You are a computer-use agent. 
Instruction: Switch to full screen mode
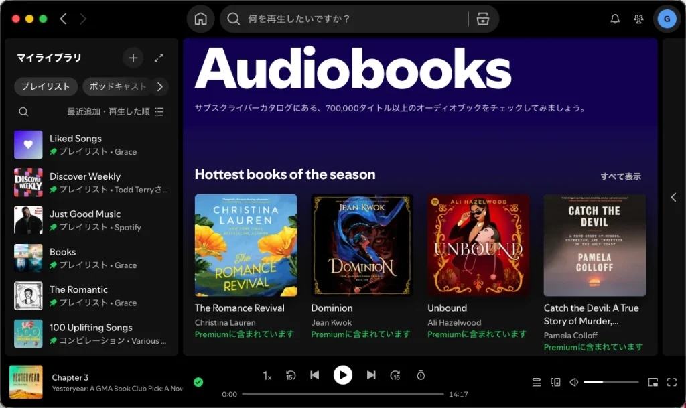pos(672,382)
